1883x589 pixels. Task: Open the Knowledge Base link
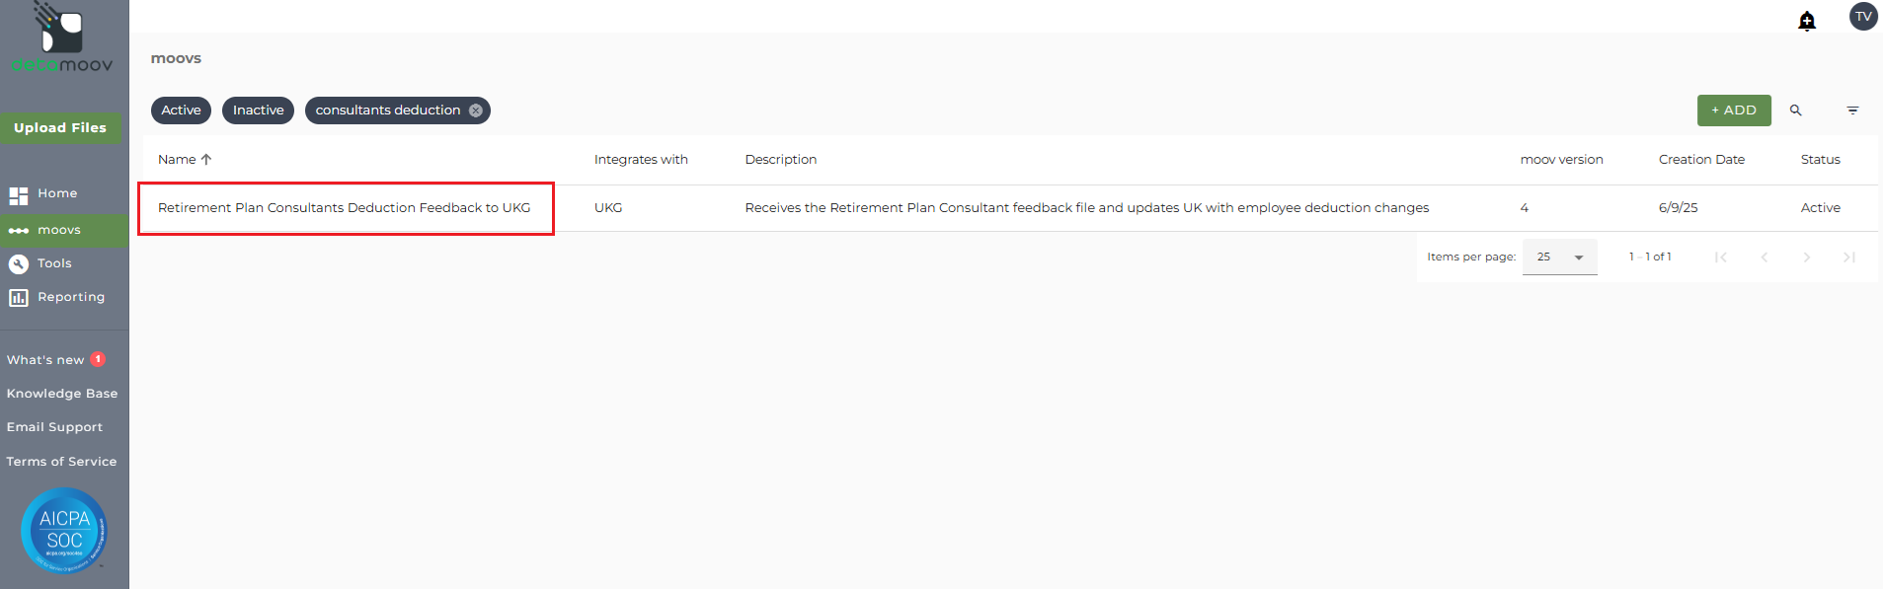62,394
